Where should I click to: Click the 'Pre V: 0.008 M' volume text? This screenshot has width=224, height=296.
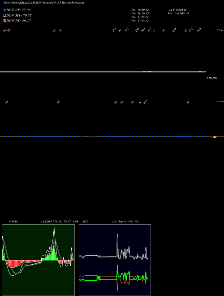[178, 13]
